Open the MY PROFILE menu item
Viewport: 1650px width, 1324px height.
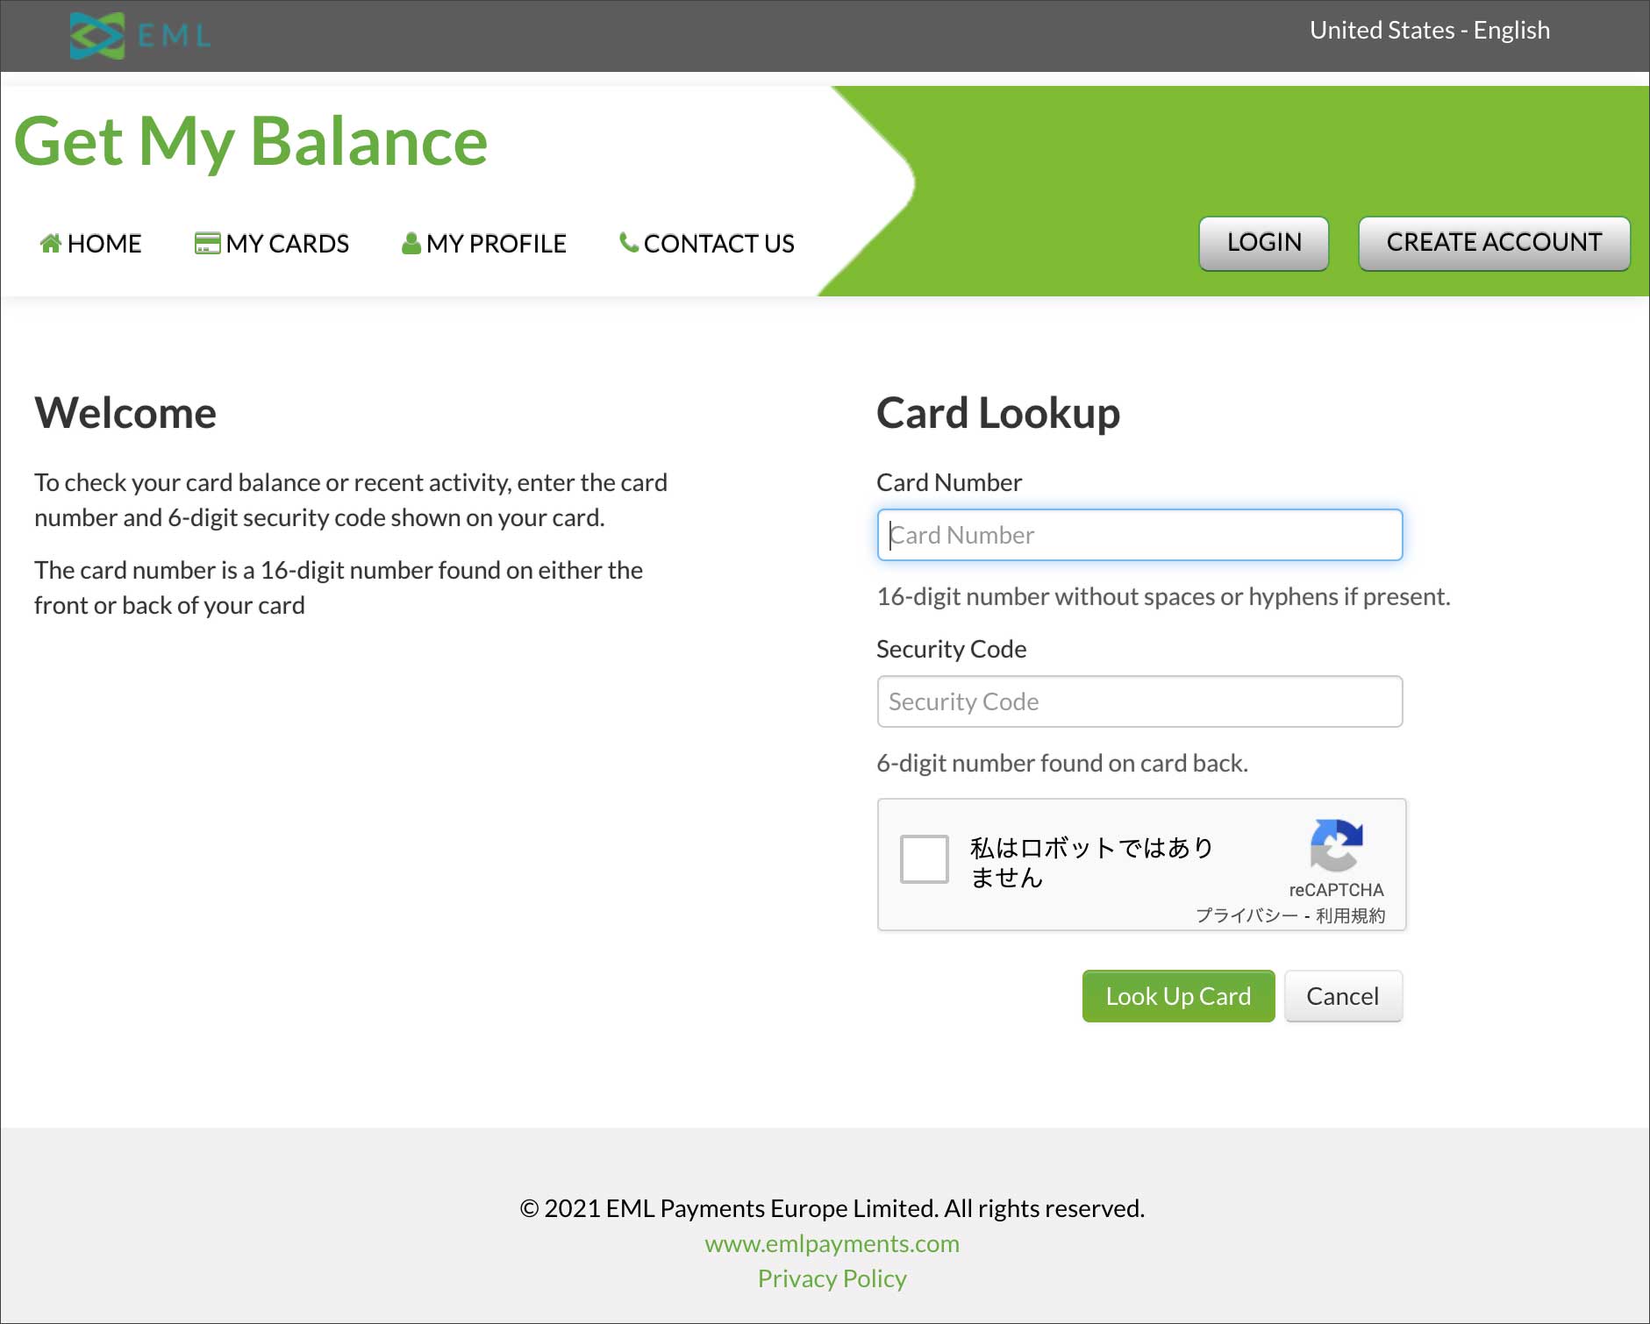(x=496, y=244)
